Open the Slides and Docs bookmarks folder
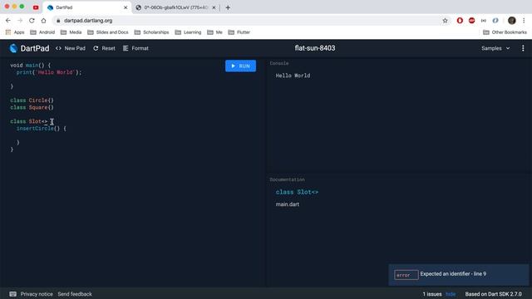The height and width of the screenshot is (299, 532). [x=108, y=32]
